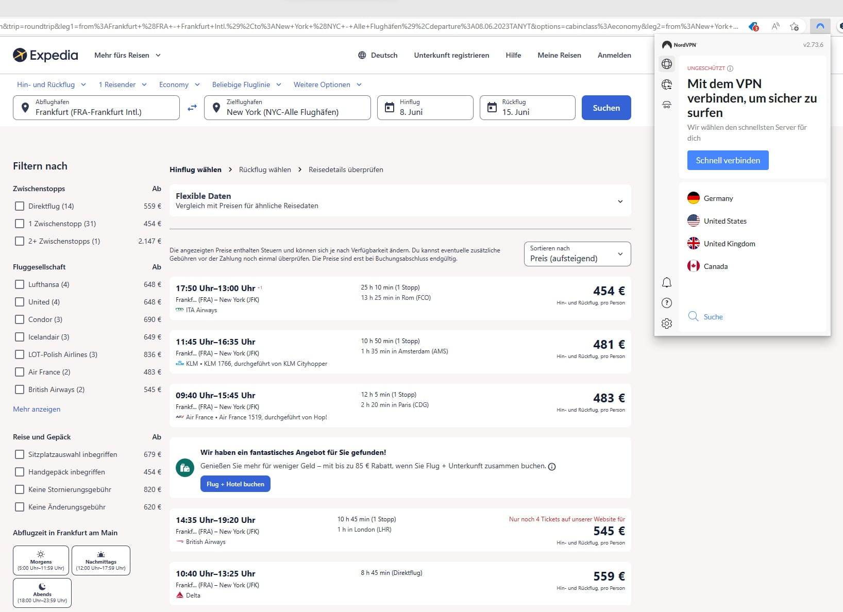The image size is (843, 612).
Task: Check the British Airways airline filter
Action: (20, 389)
